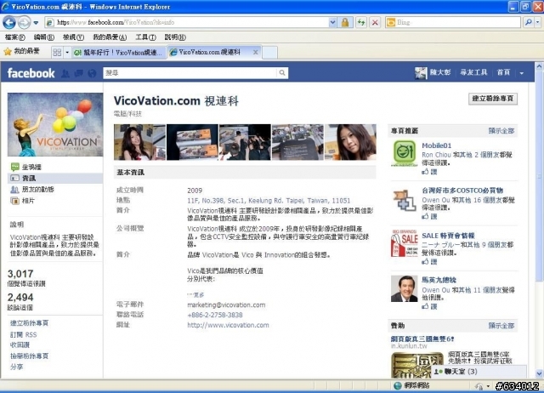The image size is (544, 393).
Task: Click the 建立粉絲專頁 button at top right
Action: pyautogui.click(x=493, y=99)
